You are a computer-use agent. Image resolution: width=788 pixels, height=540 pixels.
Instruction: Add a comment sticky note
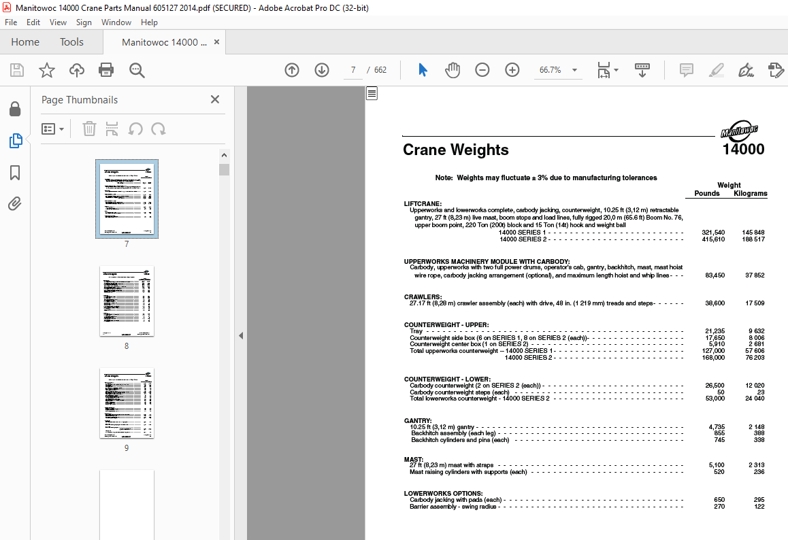tap(686, 70)
